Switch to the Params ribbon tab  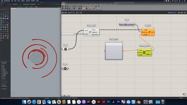[63, 4]
